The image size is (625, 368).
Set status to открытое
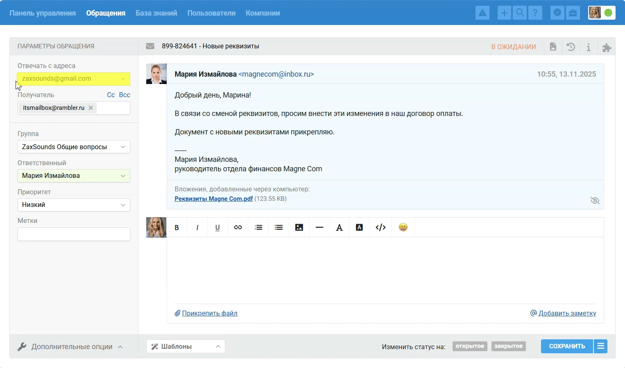pos(470,346)
